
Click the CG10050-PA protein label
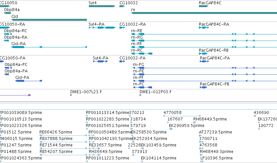(x=13, y=58)
